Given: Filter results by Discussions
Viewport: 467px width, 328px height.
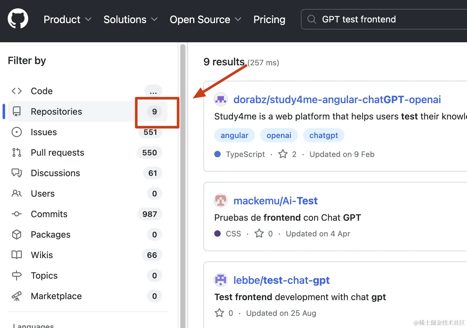Looking at the screenshot, I should point(88,173).
